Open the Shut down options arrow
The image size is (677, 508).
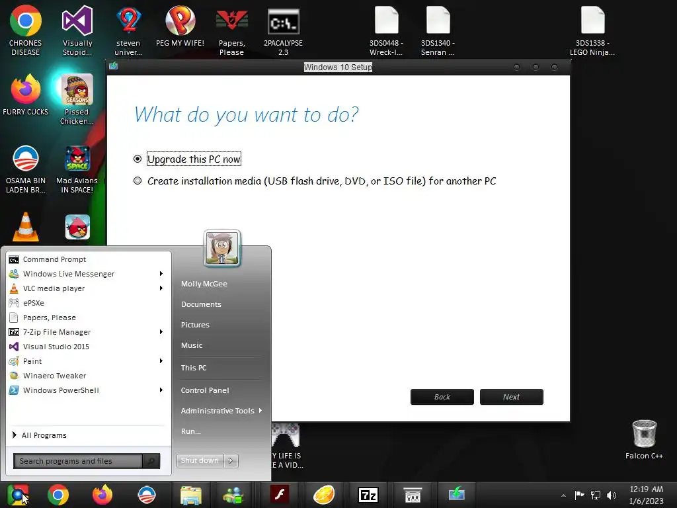[x=231, y=460]
